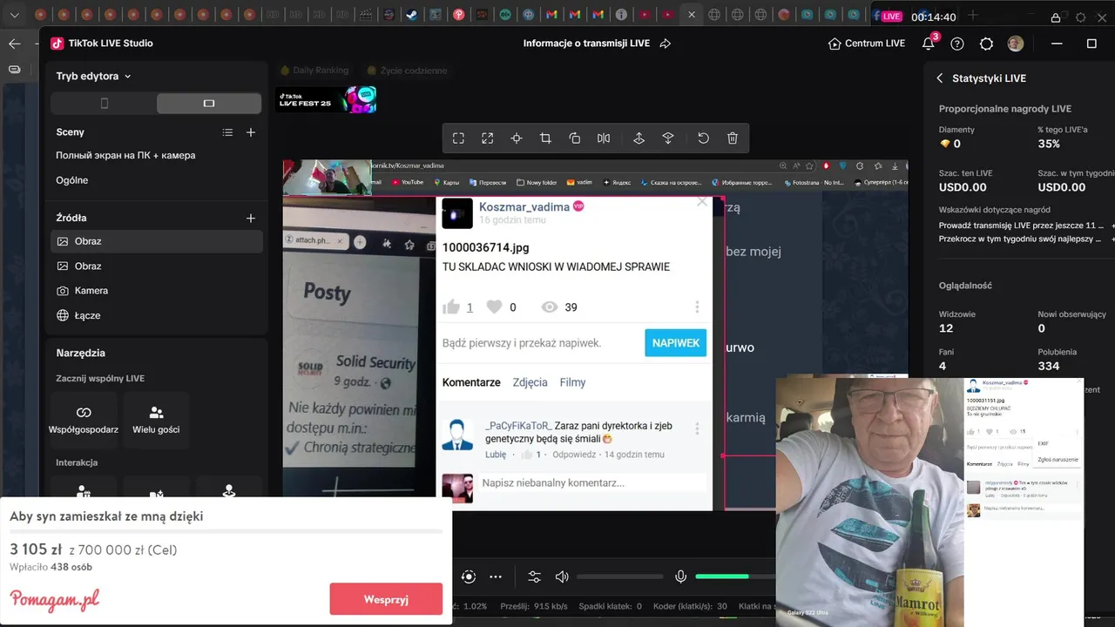Screen dimensions: 1115x627
Task: Click the Daily Ranking label
Action: [314, 71]
